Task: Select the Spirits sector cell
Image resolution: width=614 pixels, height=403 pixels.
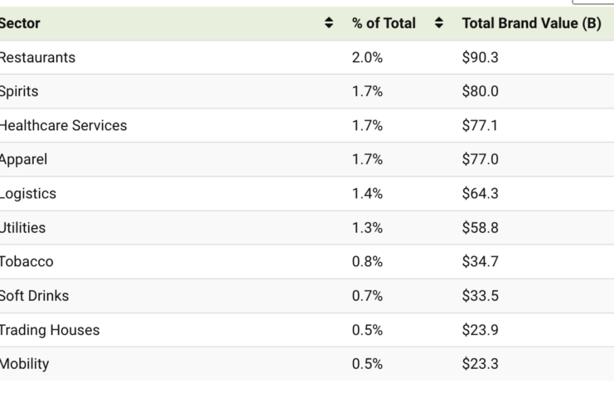Action: point(19,91)
